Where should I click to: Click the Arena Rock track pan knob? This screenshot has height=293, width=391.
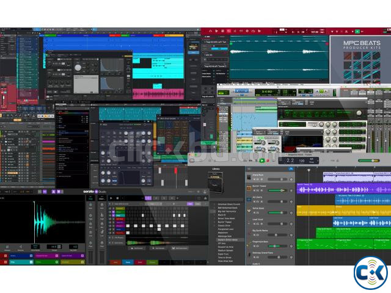[x=291, y=179]
